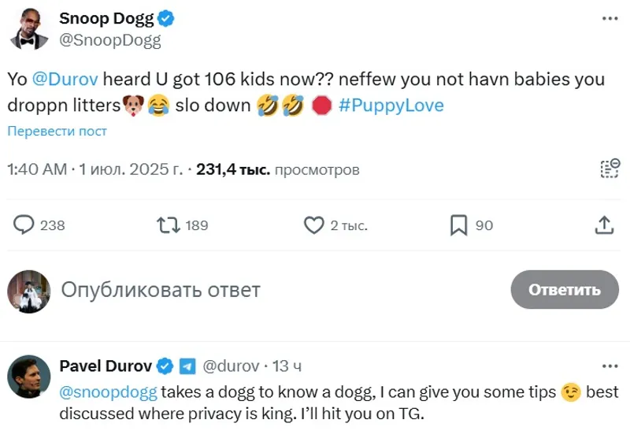Open the reading list icon beside view count
Image resolution: width=630 pixels, height=431 pixels.
609,169
